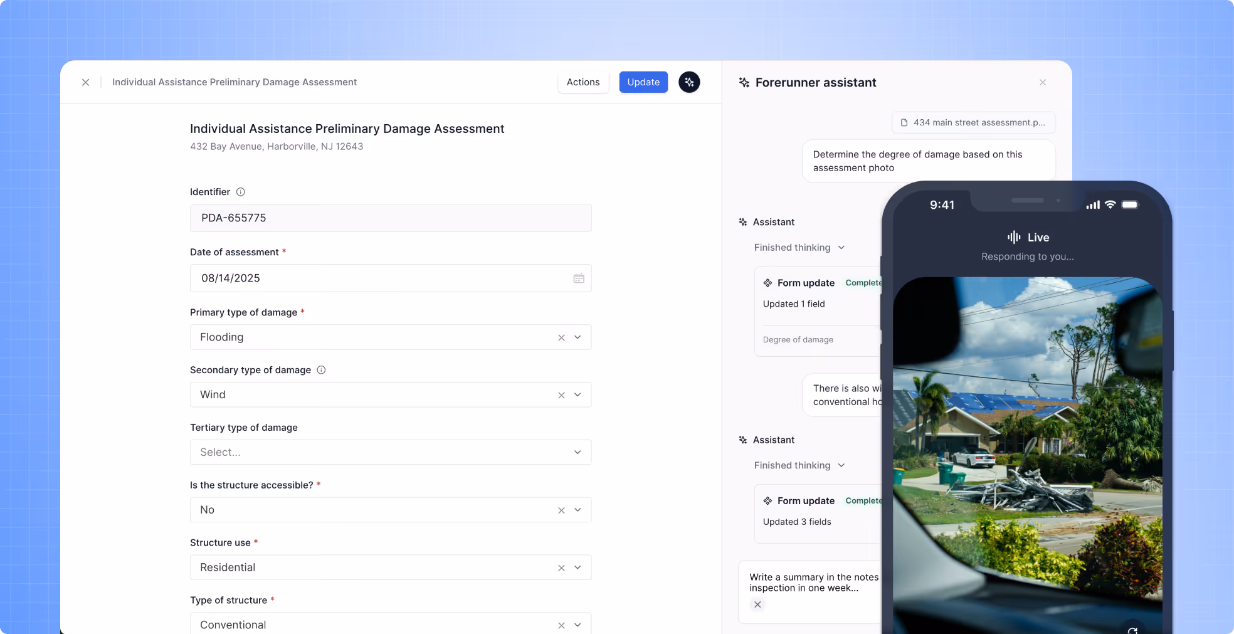Expand the Type of structure dropdown
This screenshot has width=1234, height=634.
point(577,625)
